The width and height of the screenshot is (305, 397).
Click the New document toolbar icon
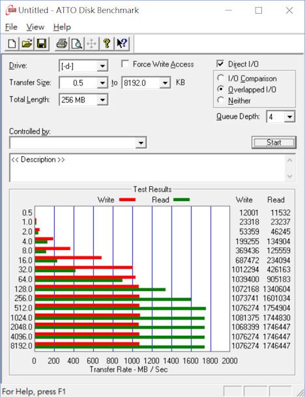point(12,44)
